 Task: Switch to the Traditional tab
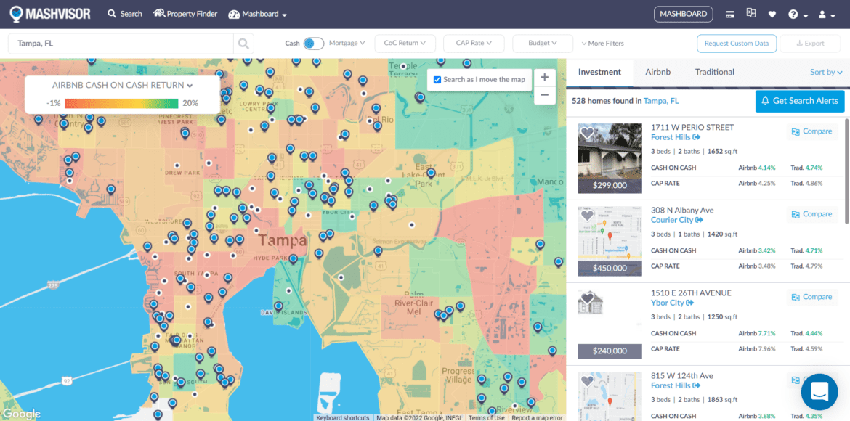(x=714, y=72)
